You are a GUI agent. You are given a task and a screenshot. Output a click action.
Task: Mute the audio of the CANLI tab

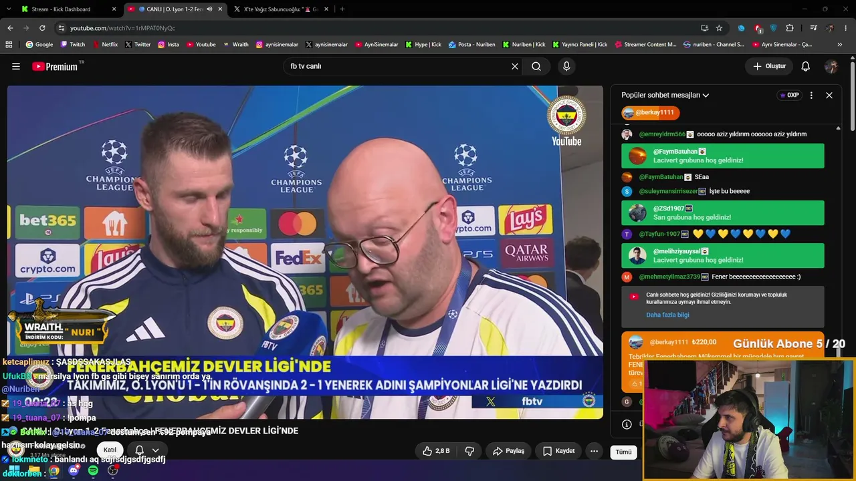[x=209, y=9]
